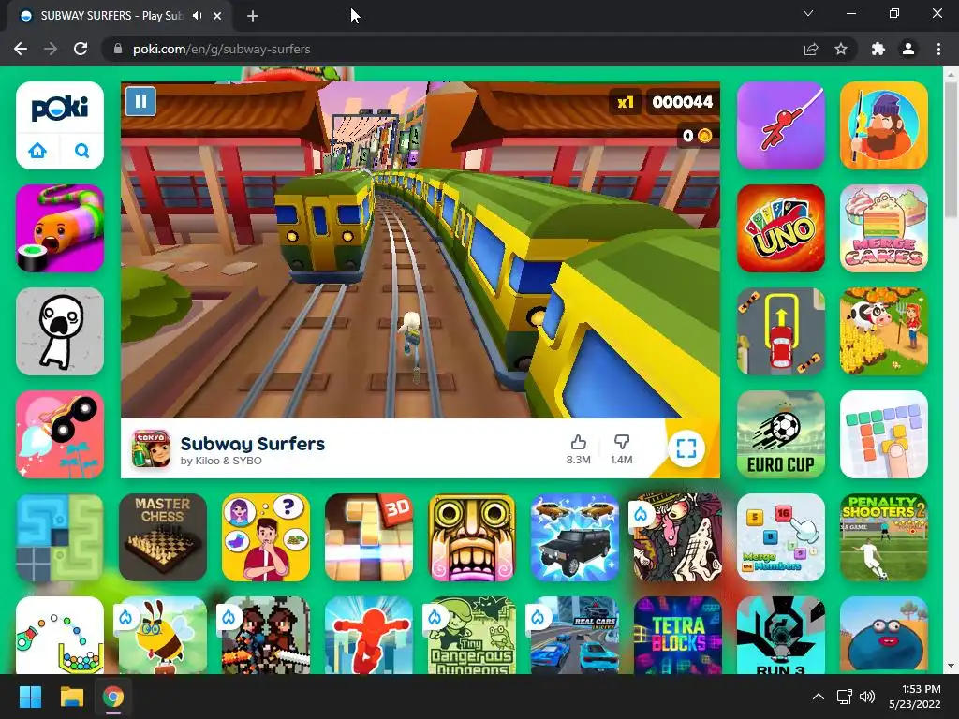Open the bearded lumberjack game
Screen dimensions: 959x719
(x=884, y=125)
